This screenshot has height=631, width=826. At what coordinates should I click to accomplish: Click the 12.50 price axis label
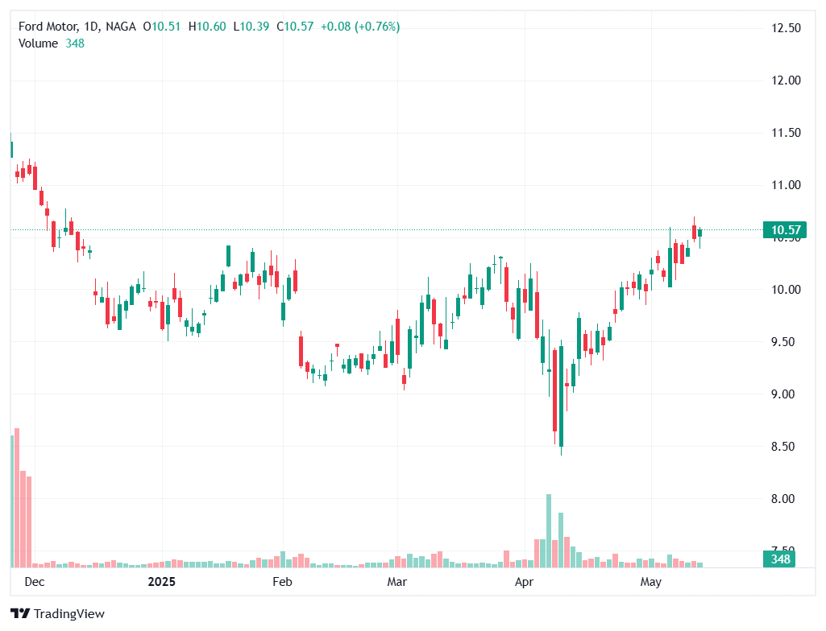pos(786,28)
